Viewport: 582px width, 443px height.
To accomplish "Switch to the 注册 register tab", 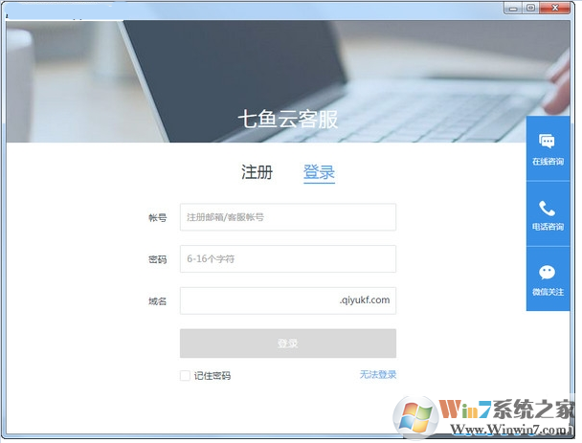I will tap(257, 172).
